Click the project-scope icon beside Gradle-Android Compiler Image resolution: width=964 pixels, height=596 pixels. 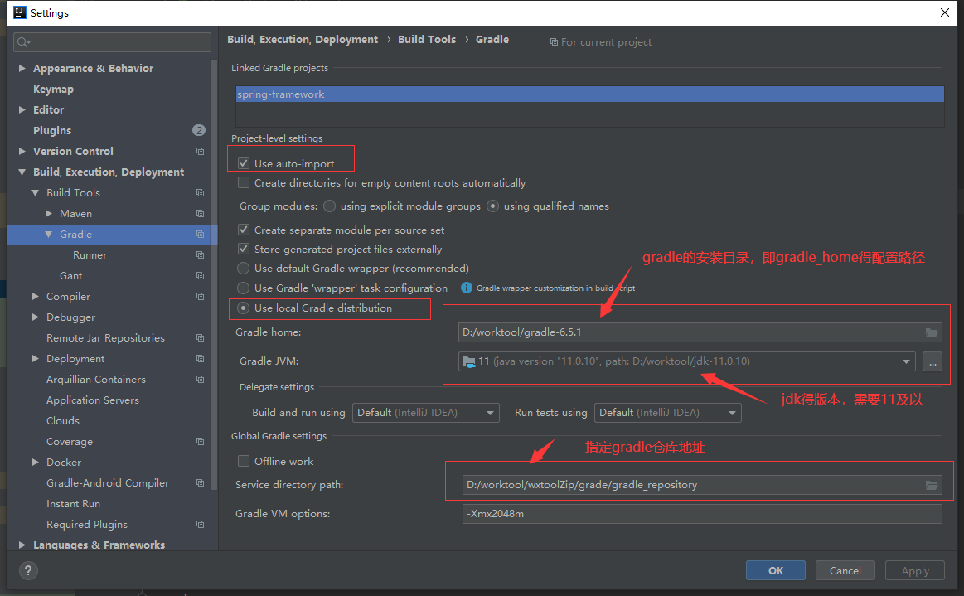200,482
